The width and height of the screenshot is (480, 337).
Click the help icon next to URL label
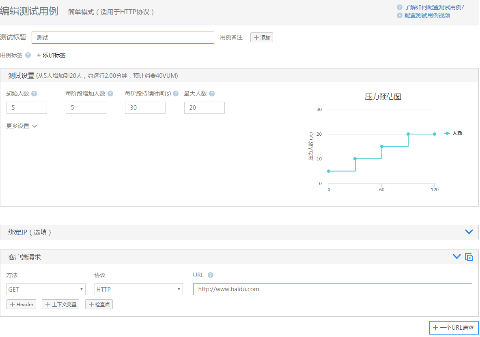point(211,275)
